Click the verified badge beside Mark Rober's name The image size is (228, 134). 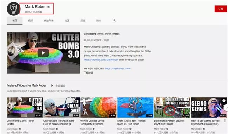(48, 7)
